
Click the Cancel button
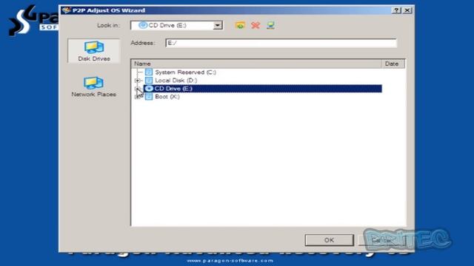381,240
